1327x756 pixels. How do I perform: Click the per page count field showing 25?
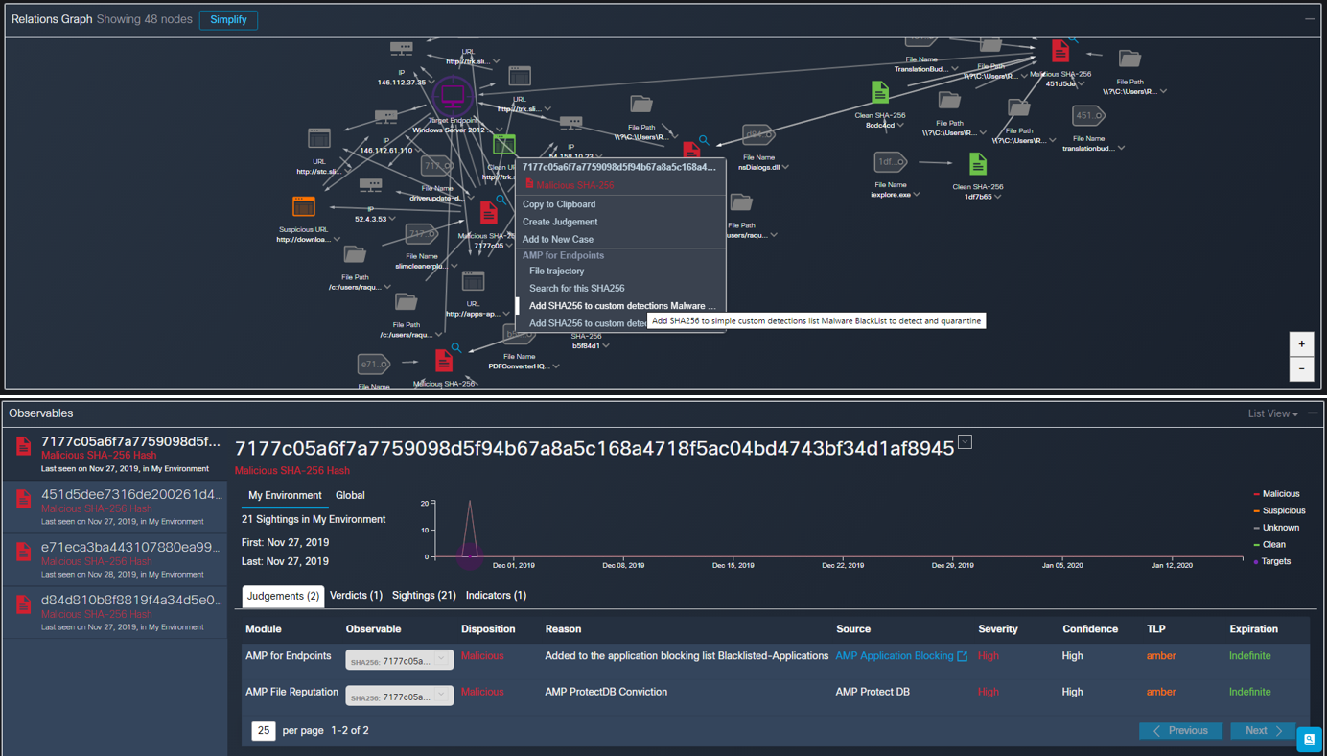pos(263,731)
